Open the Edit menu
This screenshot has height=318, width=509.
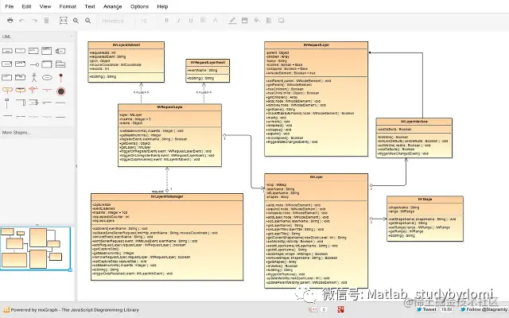pos(26,6)
